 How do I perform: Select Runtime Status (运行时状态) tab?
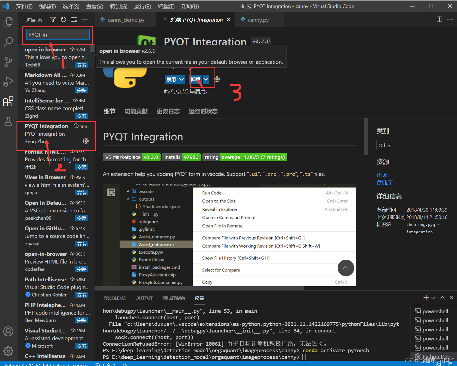pos(203,111)
